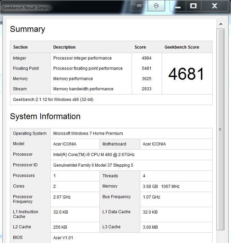
Task: Maximize the Geekbench Result Details window
Action: (193, 6)
